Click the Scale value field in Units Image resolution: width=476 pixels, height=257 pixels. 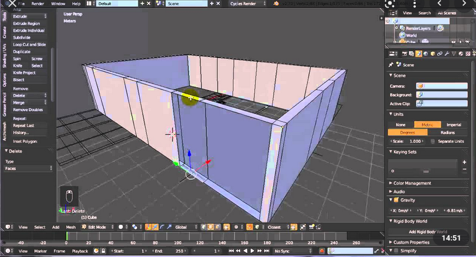[x=407, y=141]
